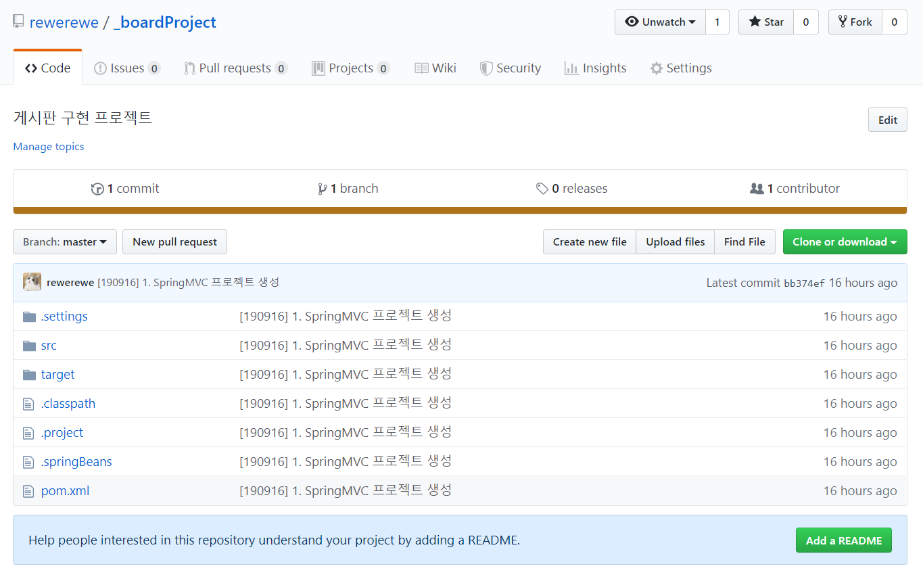Open the _boardProject repository link

(x=165, y=22)
